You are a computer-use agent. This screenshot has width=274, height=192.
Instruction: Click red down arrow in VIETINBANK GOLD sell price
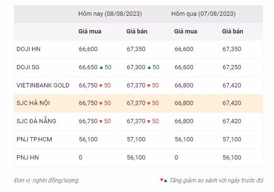pyautogui.click(x=148, y=85)
